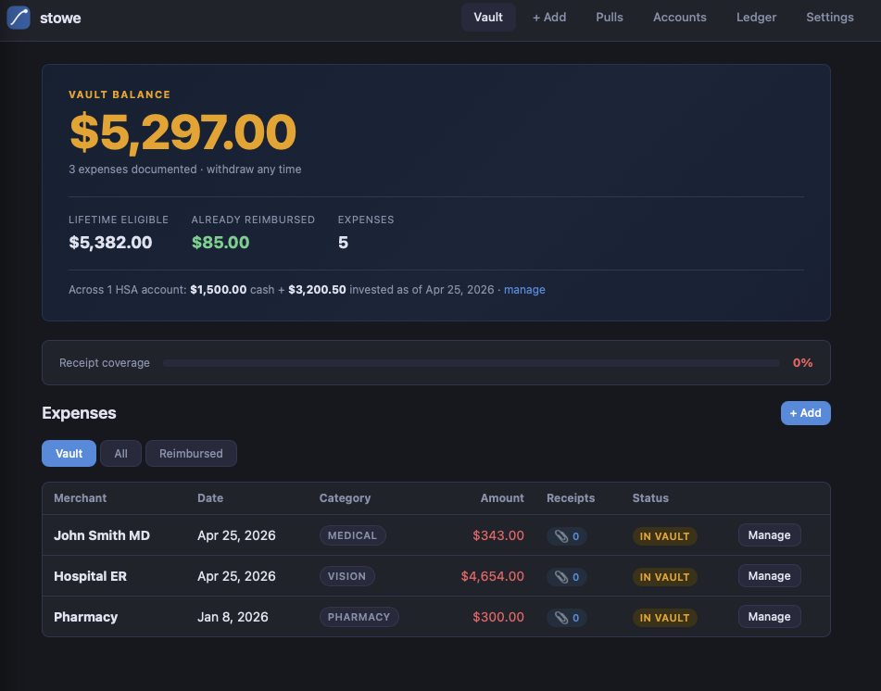Click the $85.00 already reimbursed value
The width and height of the screenshot is (881, 691).
tap(220, 243)
